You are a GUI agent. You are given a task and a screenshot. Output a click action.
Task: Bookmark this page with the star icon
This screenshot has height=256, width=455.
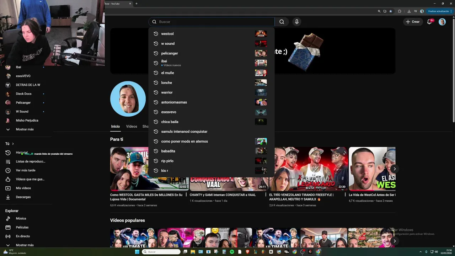pyautogui.click(x=391, y=11)
